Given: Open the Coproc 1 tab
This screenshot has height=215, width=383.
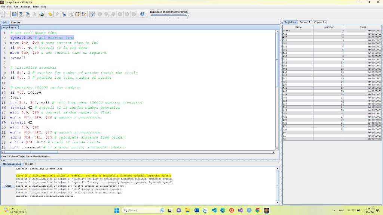Looking at the screenshot, I should pos(305,22).
